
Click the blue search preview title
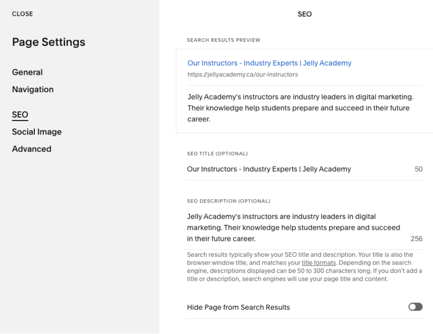(x=269, y=63)
